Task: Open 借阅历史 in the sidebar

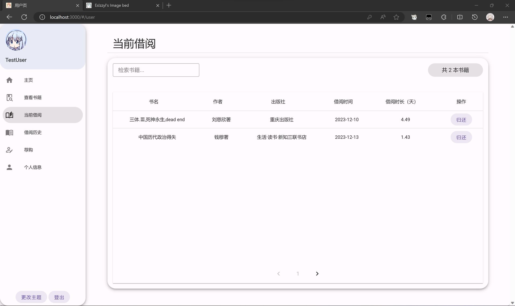Action: coord(43,132)
